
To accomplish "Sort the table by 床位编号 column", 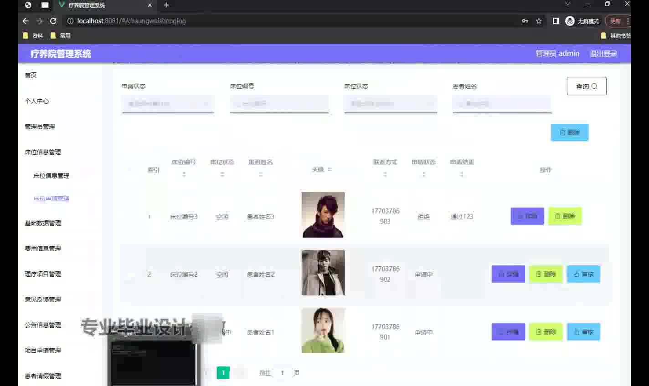I will click(x=184, y=168).
